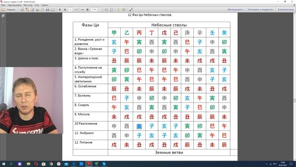296x167 pixels.
Task: Click the '7. Болезнь' row label
Action: coord(82,96)
